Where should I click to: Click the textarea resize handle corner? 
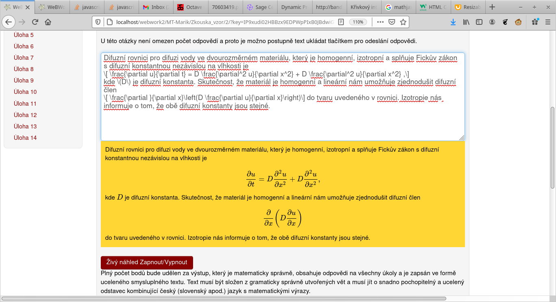point(462,138)
